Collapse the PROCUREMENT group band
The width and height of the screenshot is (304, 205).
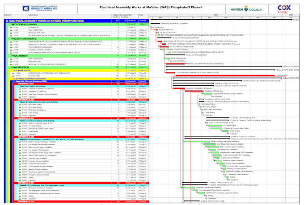[76, 56]
